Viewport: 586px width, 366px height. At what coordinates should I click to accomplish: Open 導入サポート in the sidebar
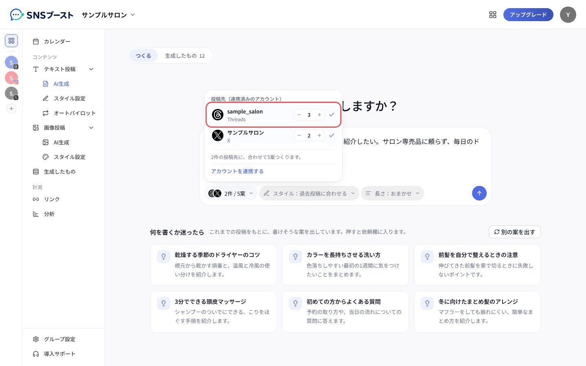click(63, 354)
